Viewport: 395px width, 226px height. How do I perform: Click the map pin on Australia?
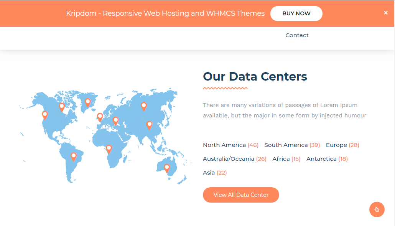(167, 168)
